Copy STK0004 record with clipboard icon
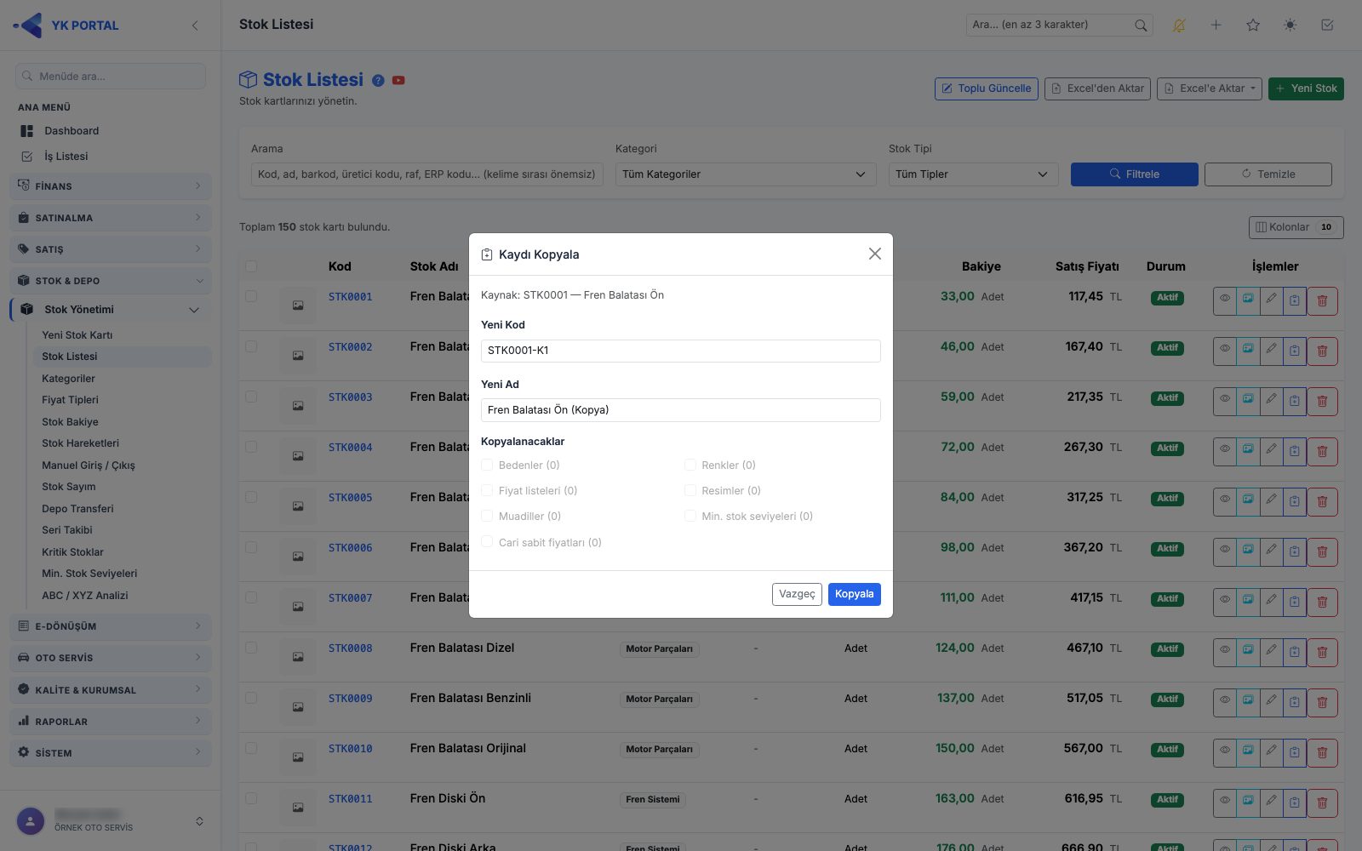The width and height of the screenshot is (1362, 851). 1294,451
